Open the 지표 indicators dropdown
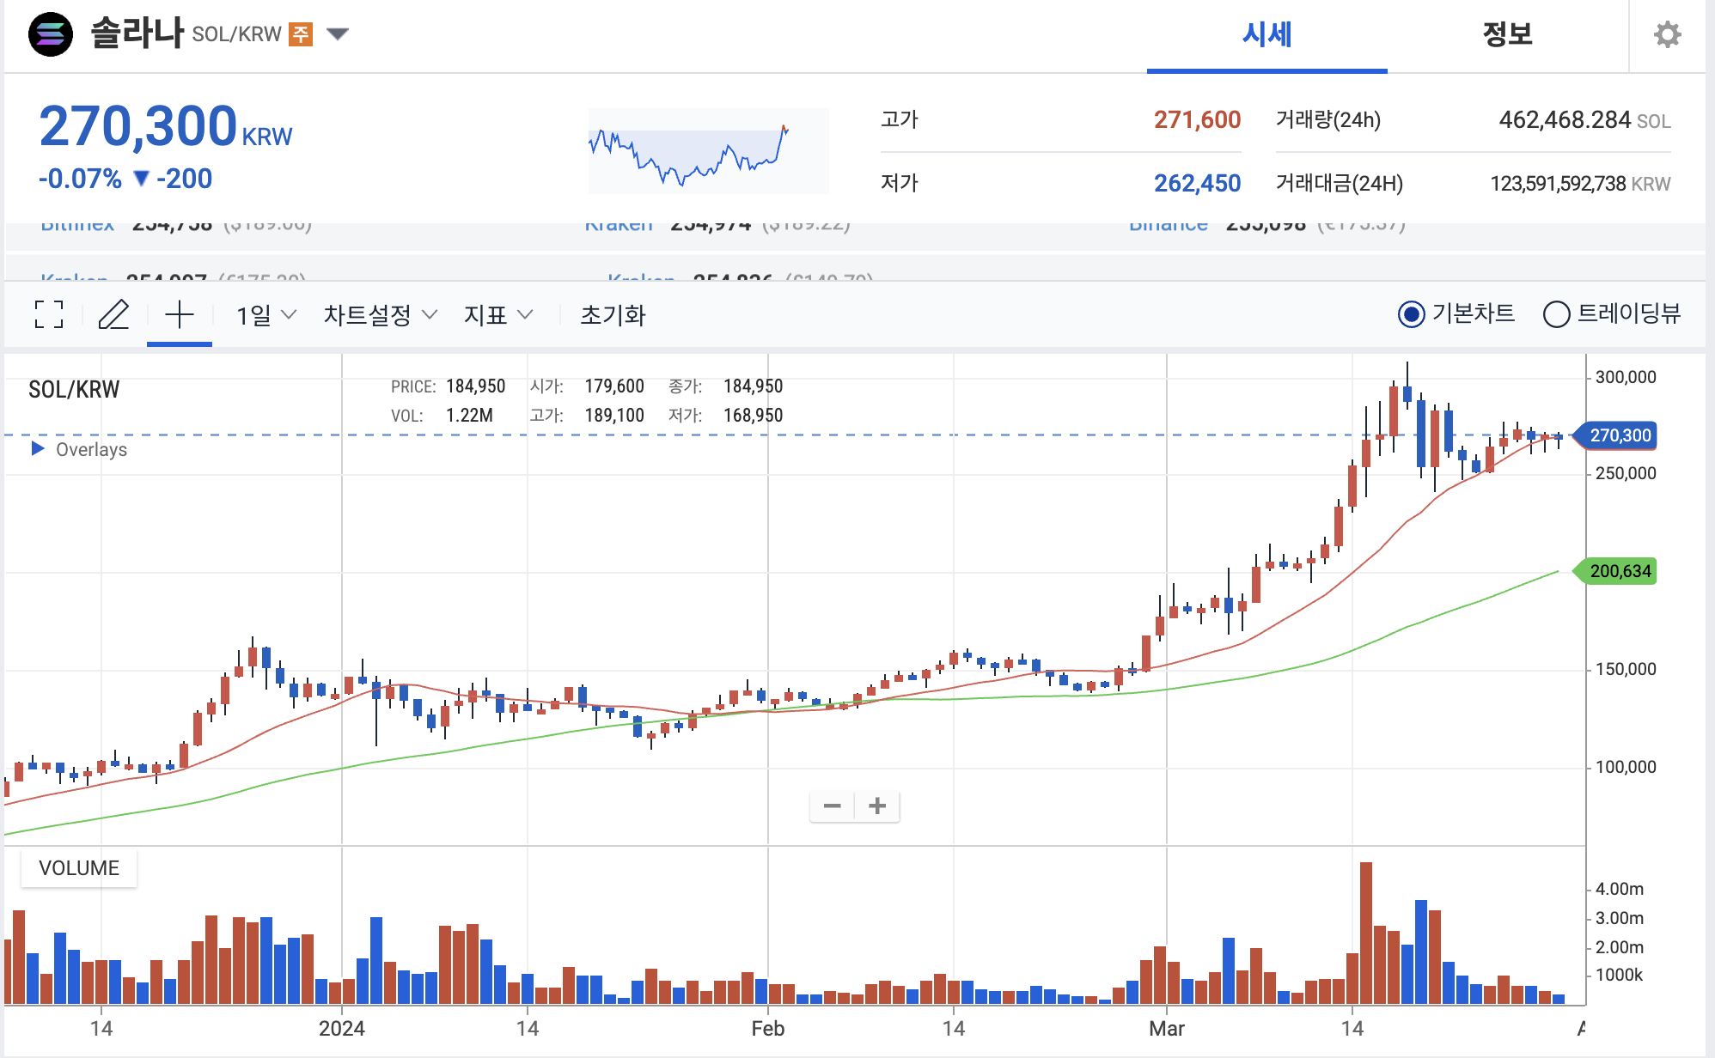The width and height of the screenshot is (1715, 1058). pos(498,315)
